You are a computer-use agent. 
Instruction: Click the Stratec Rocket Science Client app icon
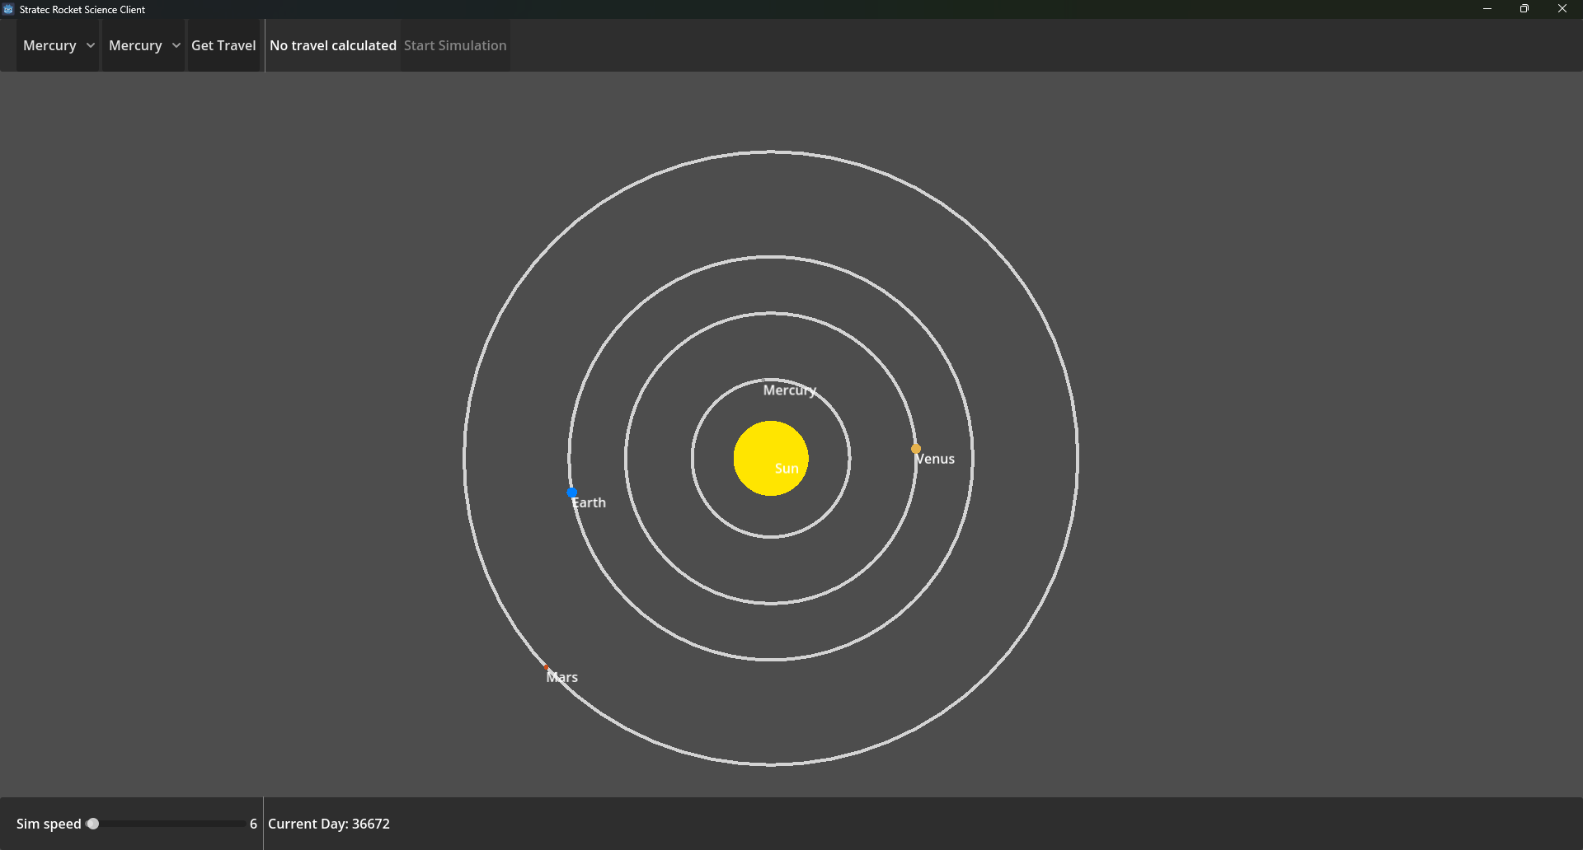(x=8, y=9)
